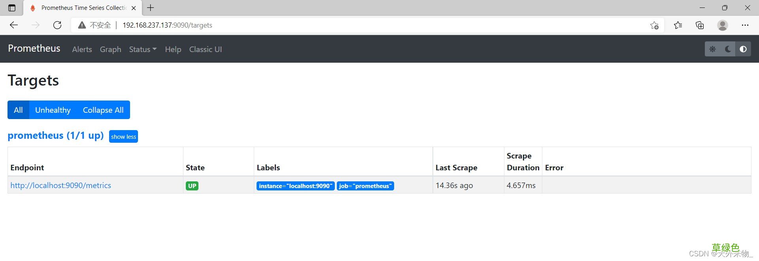Open the Status dropdown menu

click(x=143, y=49)
